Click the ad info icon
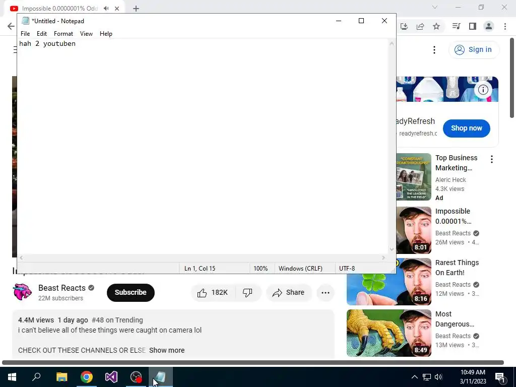Screen dimensions: 516x387 483,90
